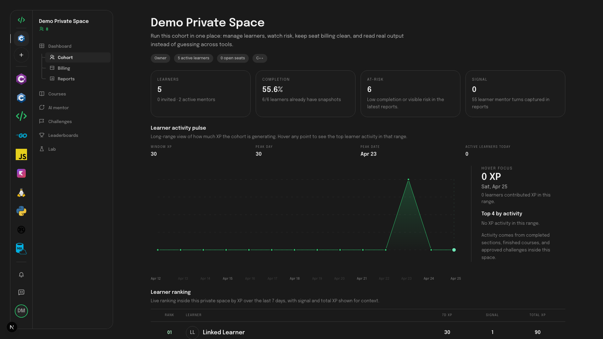Open the JavaScript space from the sidebar
This screenshot has width=603, height=339.
21,154
